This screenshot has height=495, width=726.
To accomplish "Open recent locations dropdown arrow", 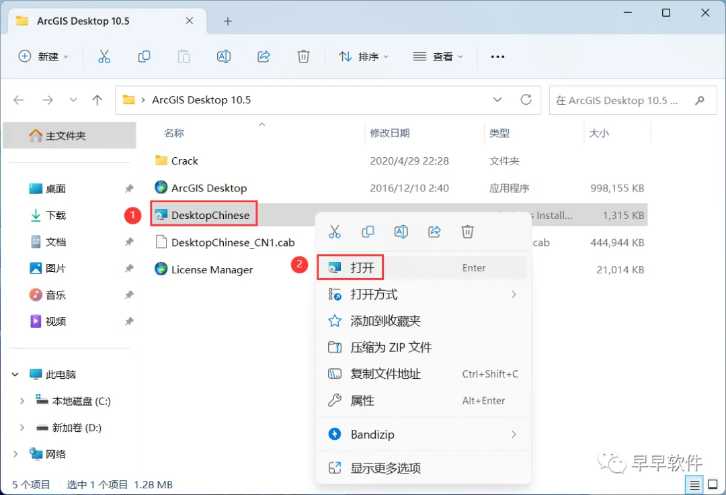I will 73,100.
